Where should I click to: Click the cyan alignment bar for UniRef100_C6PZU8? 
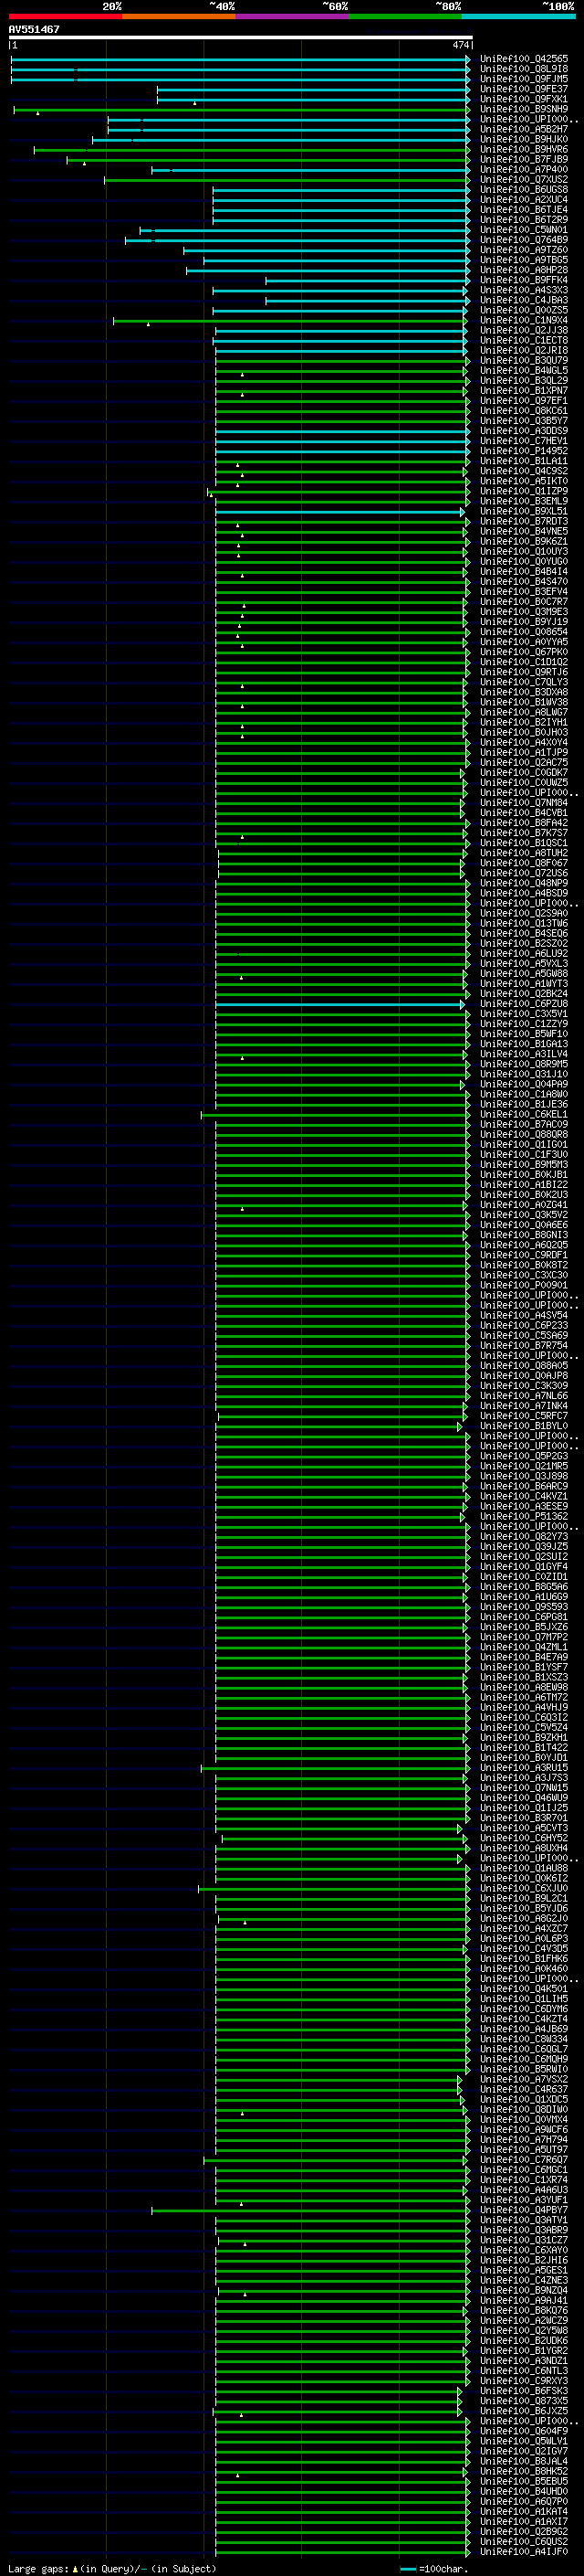coord(340,1005)
